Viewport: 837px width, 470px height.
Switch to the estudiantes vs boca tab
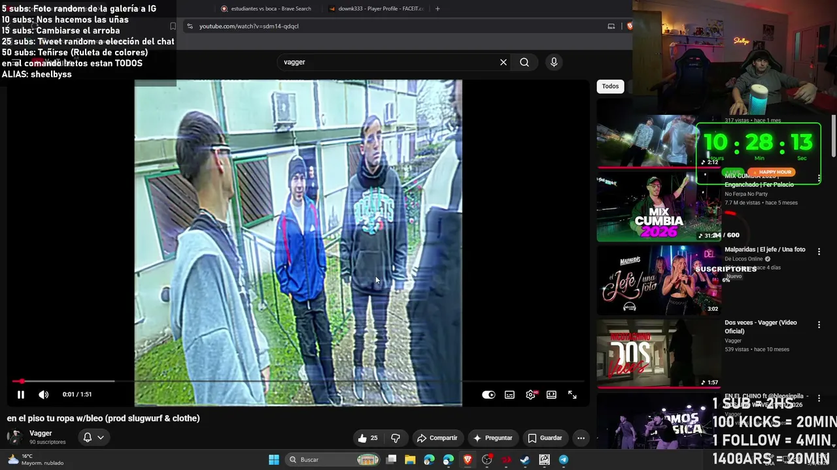266,8
